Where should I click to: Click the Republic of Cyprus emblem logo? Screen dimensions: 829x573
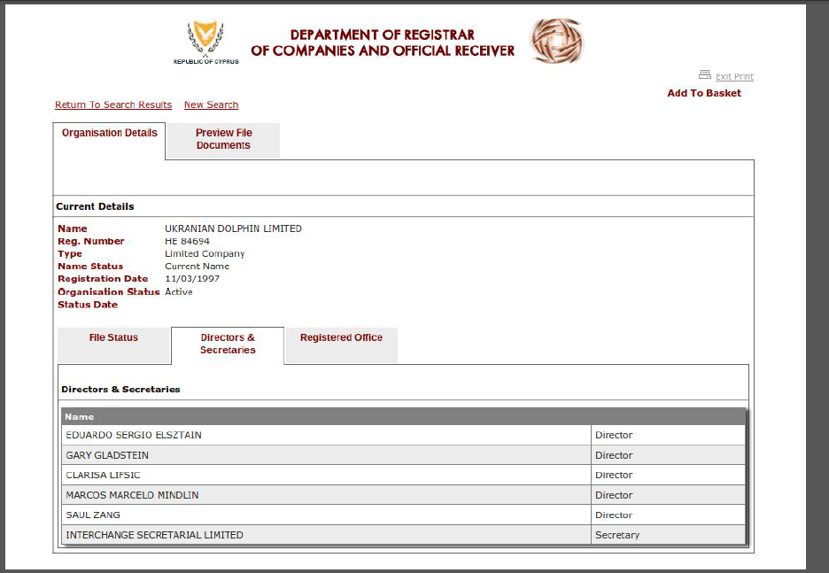pyautogui.click(x=205, y=40)
